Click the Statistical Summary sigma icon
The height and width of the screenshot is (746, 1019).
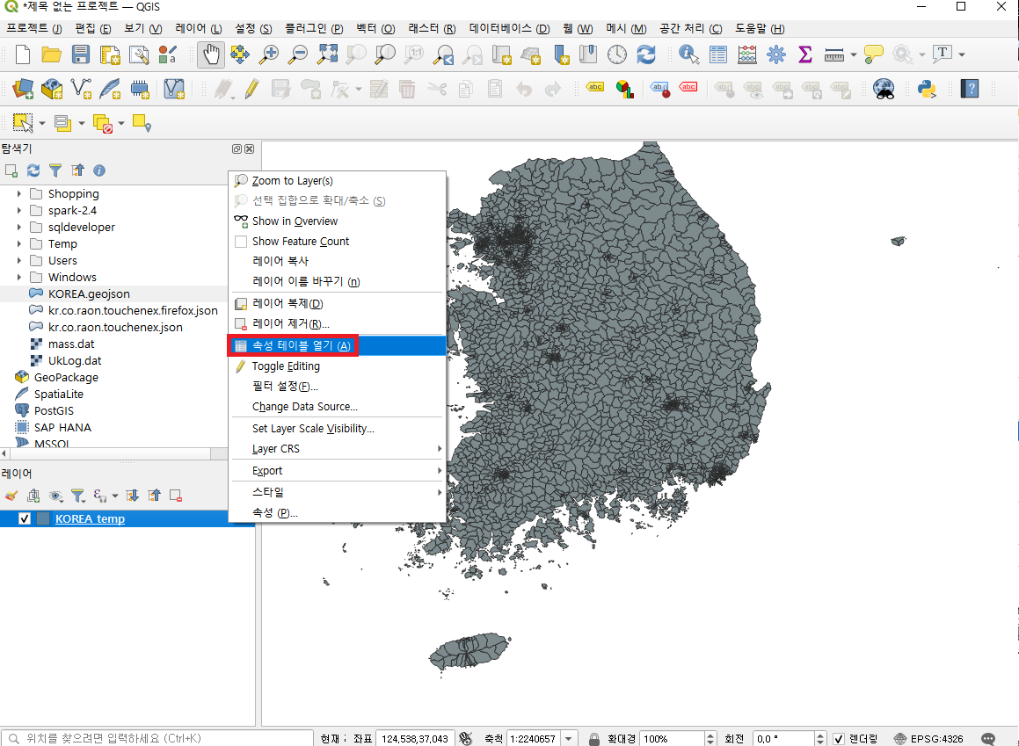point(805,54)
